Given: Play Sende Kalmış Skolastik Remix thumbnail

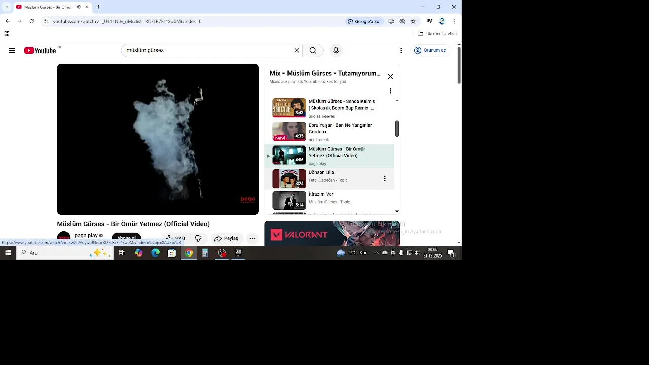Looking at the screenshot, I should click(x=290, y=107).
